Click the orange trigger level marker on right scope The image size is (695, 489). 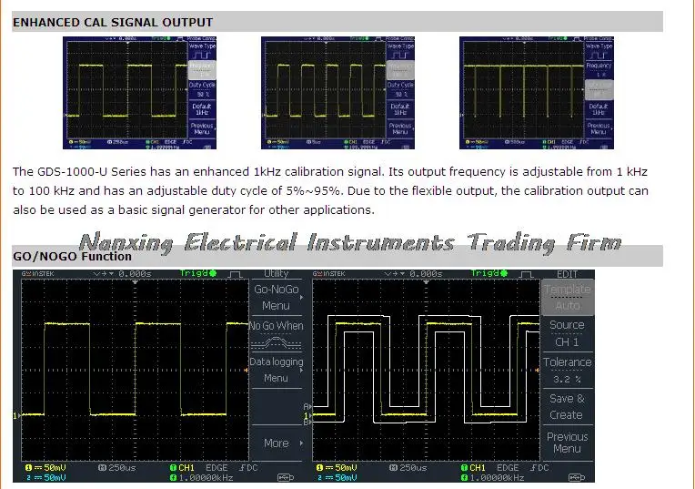click(538, 370)
